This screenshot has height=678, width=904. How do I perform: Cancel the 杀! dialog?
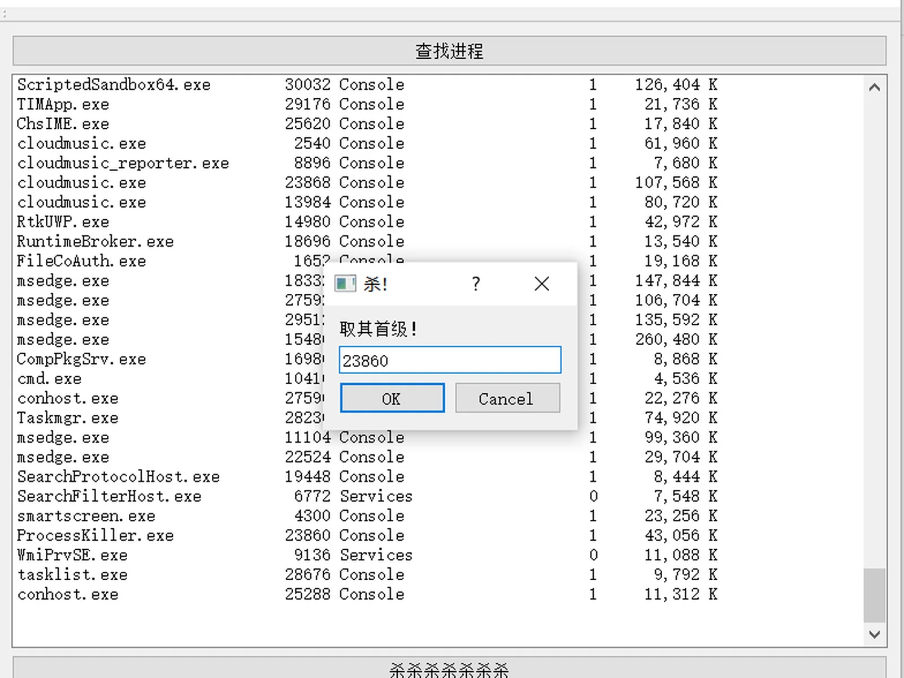pyautogui.click(x=507, y=398)
